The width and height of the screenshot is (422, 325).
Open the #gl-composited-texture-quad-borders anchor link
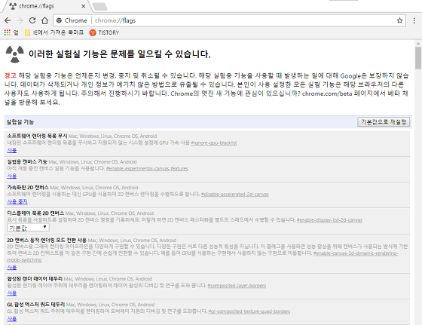pos(249,311)
